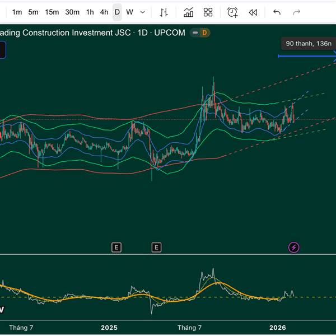Redo the last chart action
The image size is (336, 336).
(297, 12)
